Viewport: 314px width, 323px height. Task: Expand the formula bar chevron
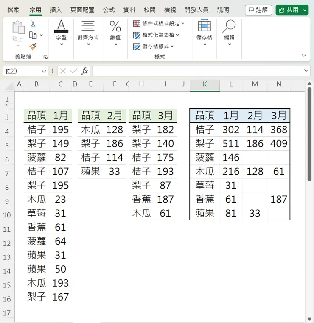point(306,71)
